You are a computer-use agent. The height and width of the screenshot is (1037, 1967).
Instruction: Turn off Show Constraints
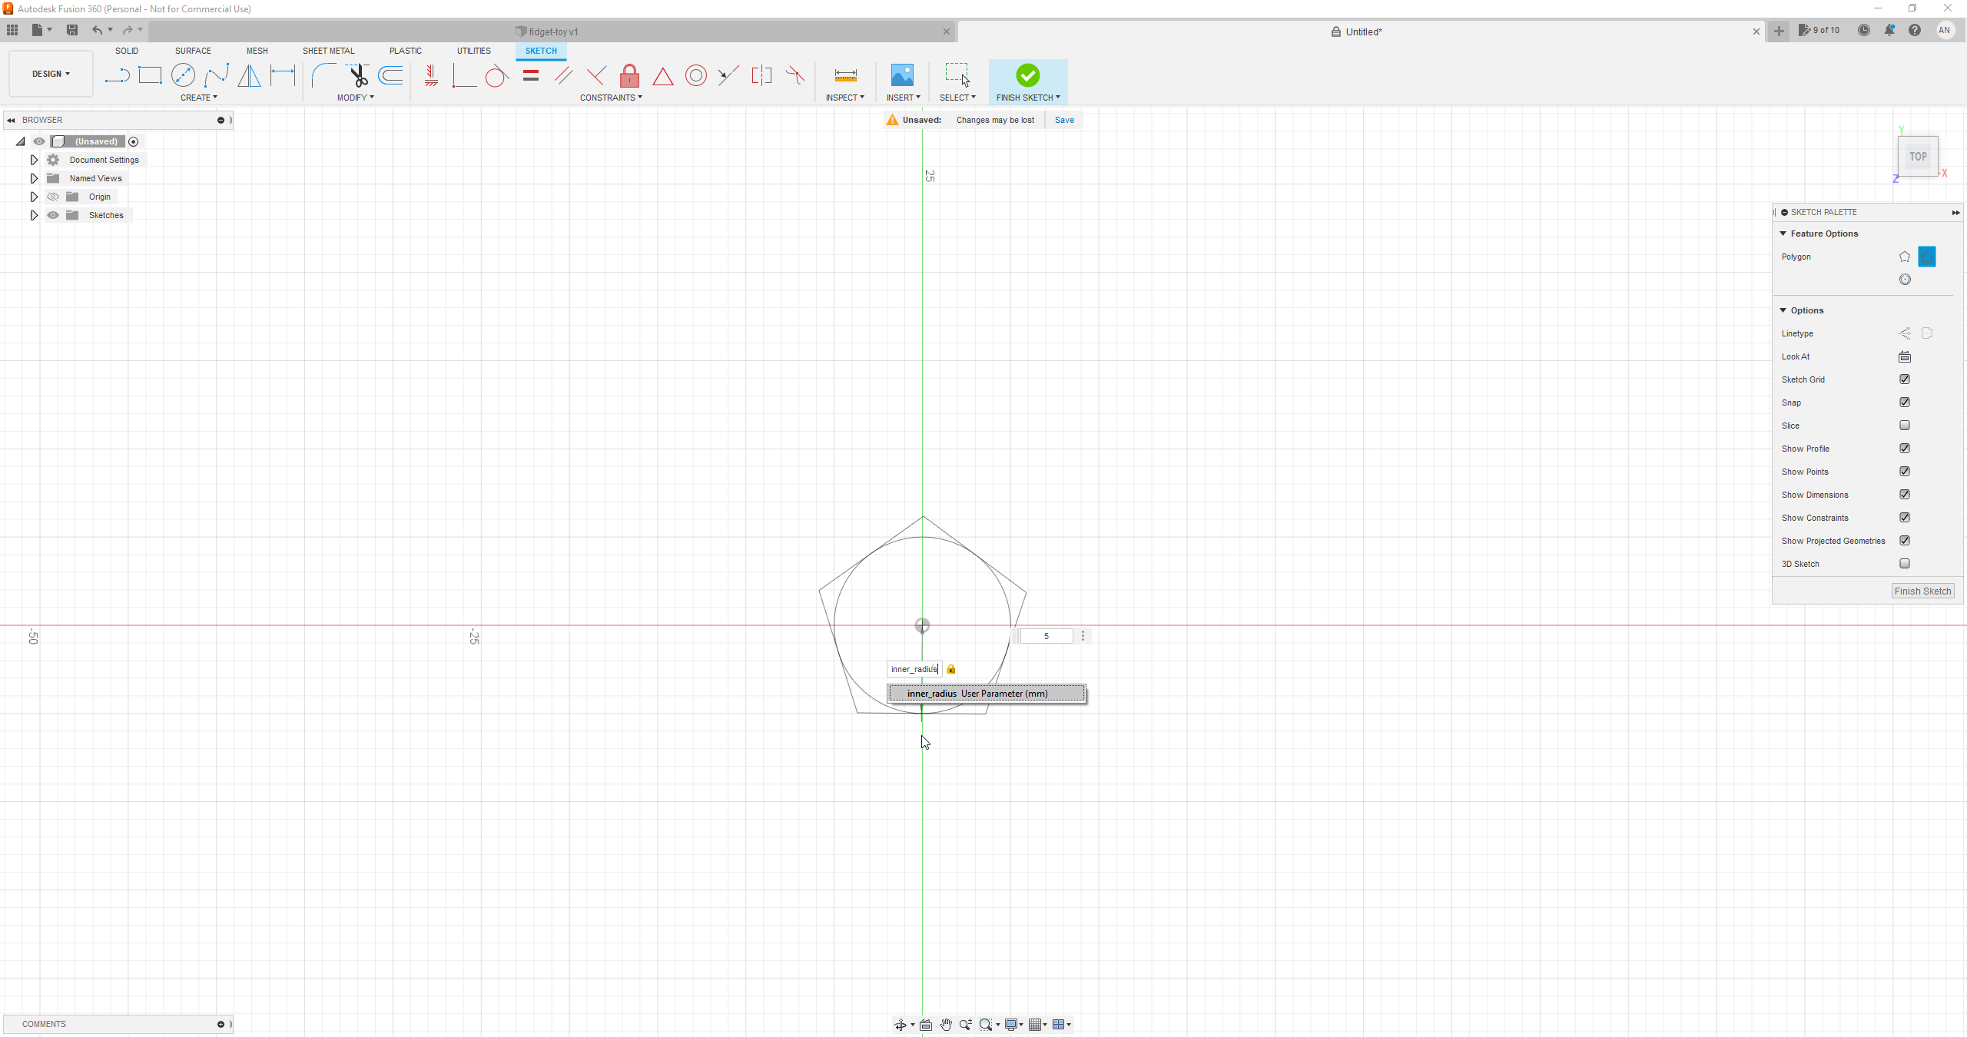[1905, 518]
